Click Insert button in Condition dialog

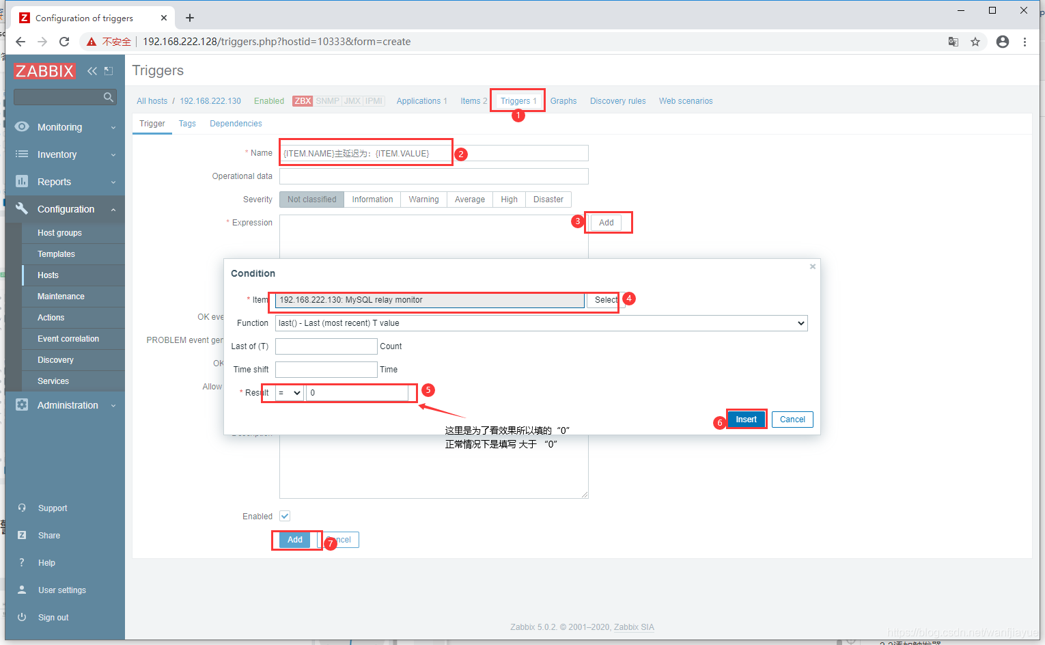746,420
